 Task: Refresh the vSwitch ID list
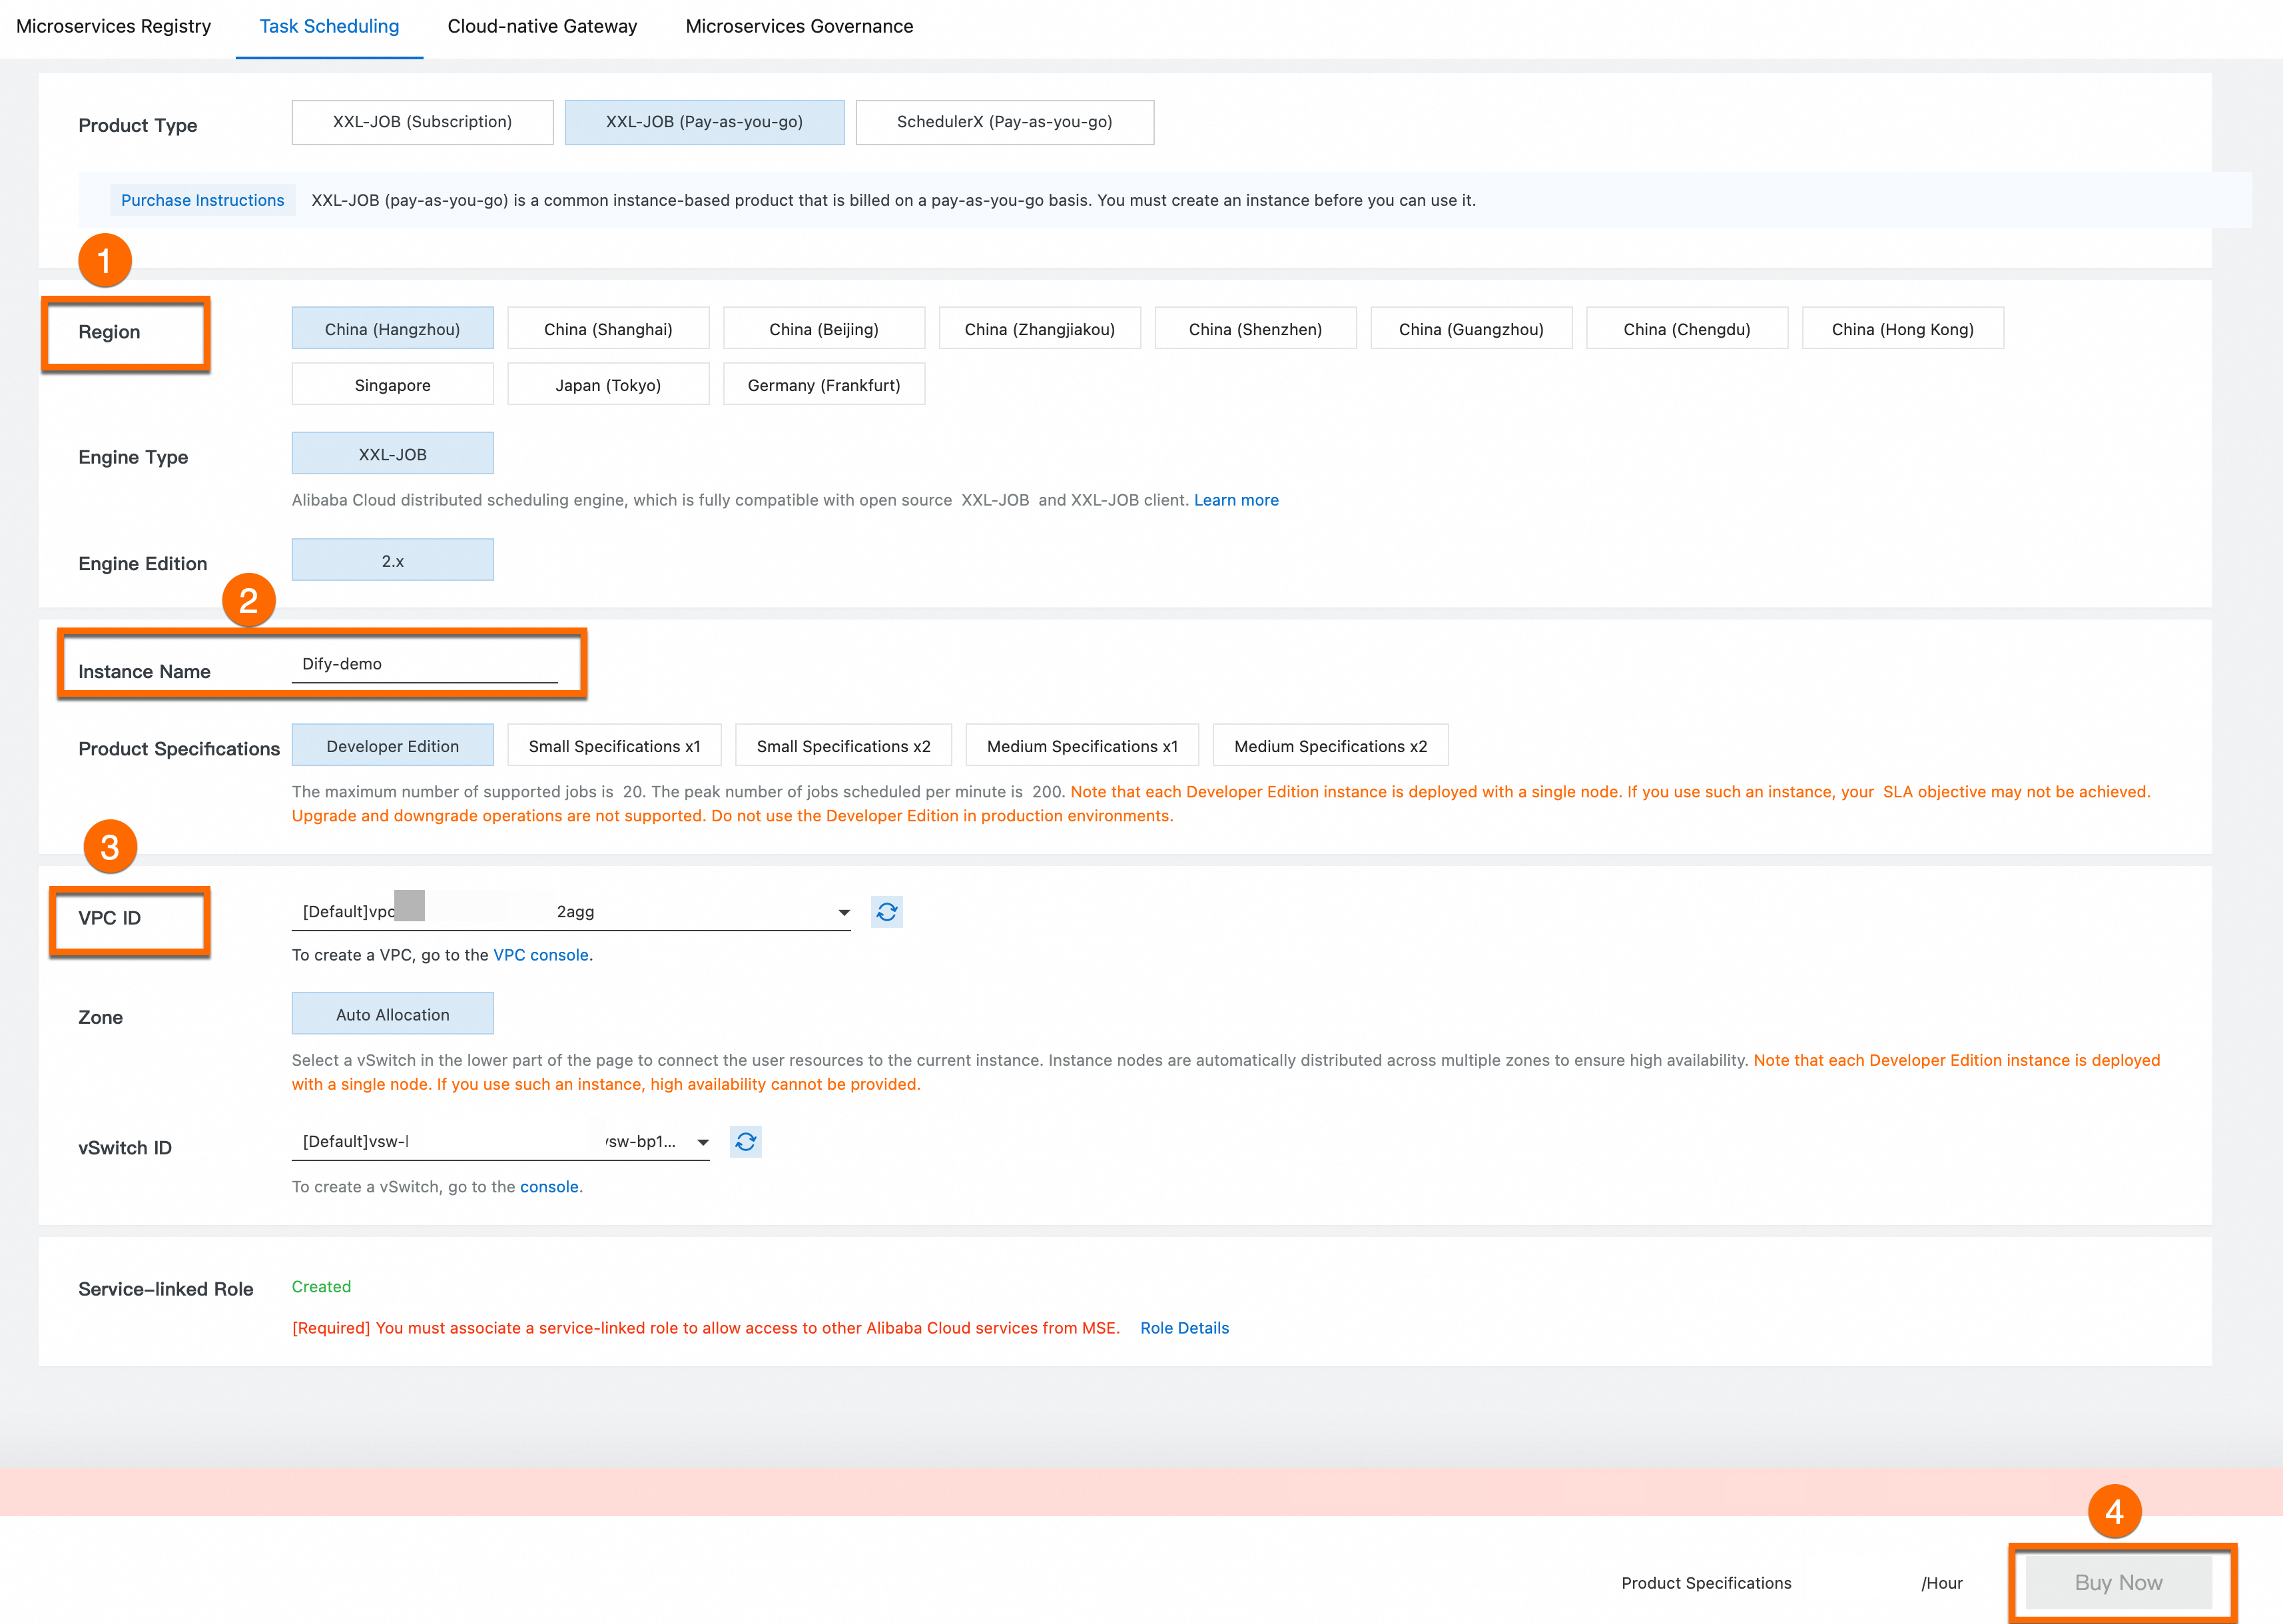coord(746,1142)
